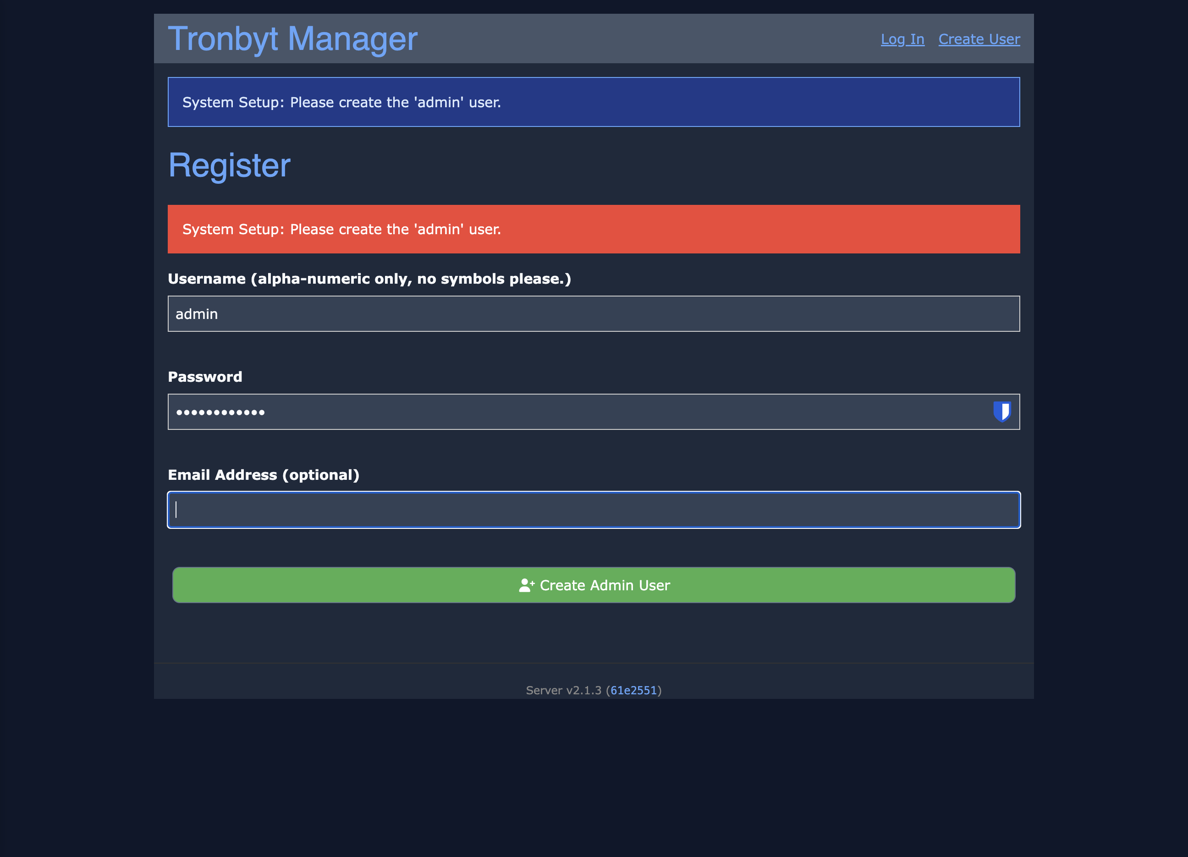Focus the Password input field

[x=594, y=412]
